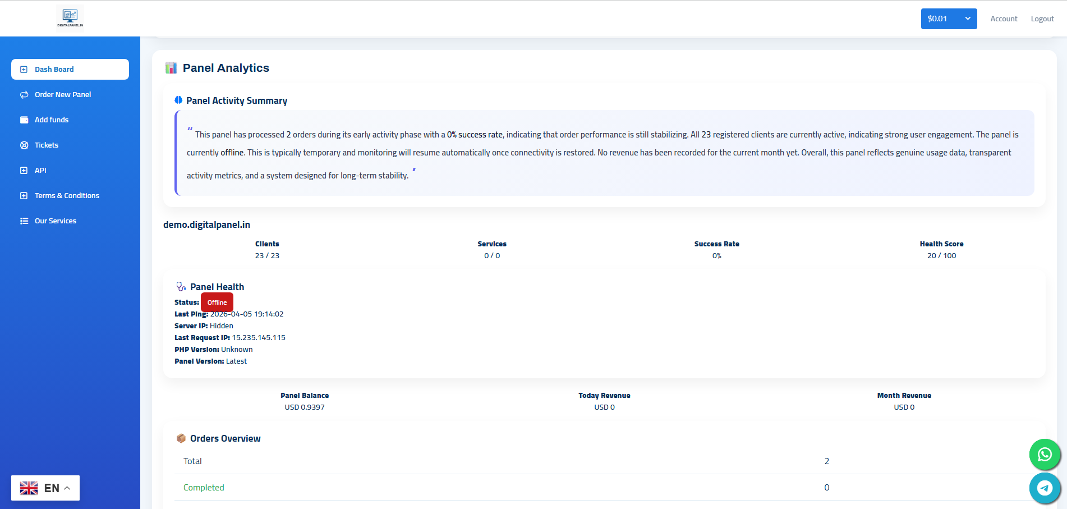This screenshot has height=509, width=1067.
Task: Go to Order New Panel page
Action: point(63,95)
